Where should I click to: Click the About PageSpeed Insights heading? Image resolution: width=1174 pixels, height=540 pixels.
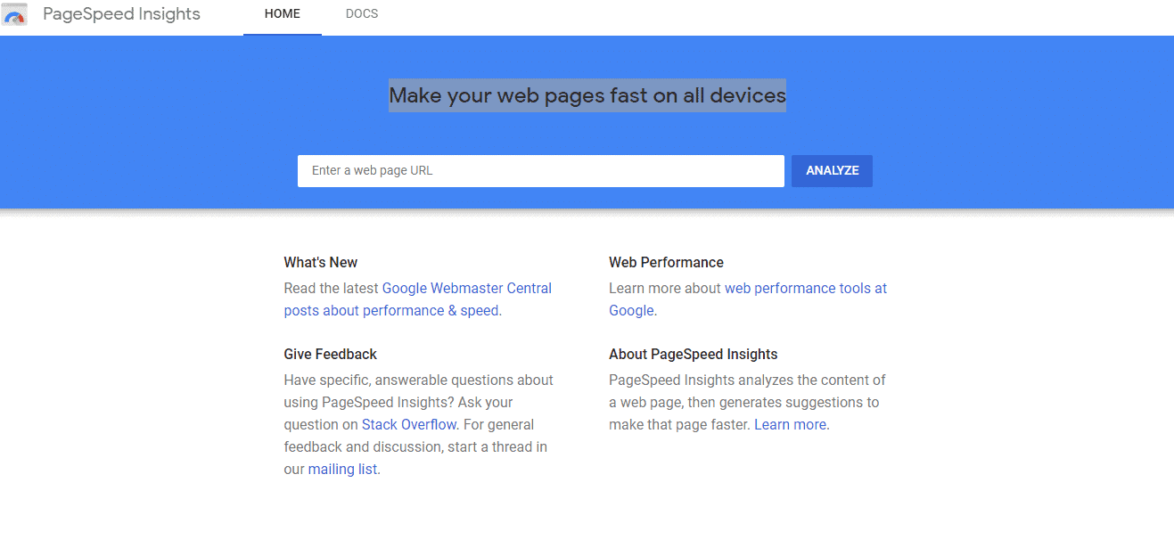(x=694, y=355)
